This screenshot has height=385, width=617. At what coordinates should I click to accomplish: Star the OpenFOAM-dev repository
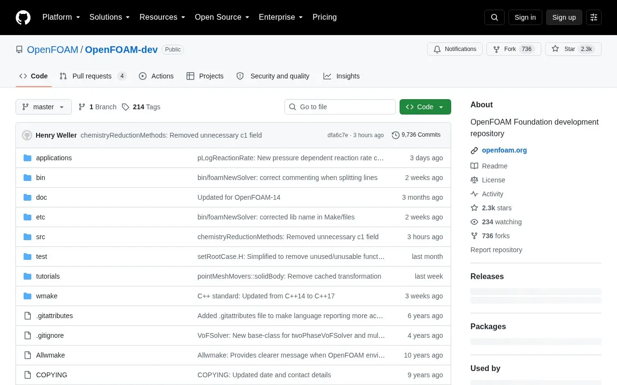573,49
